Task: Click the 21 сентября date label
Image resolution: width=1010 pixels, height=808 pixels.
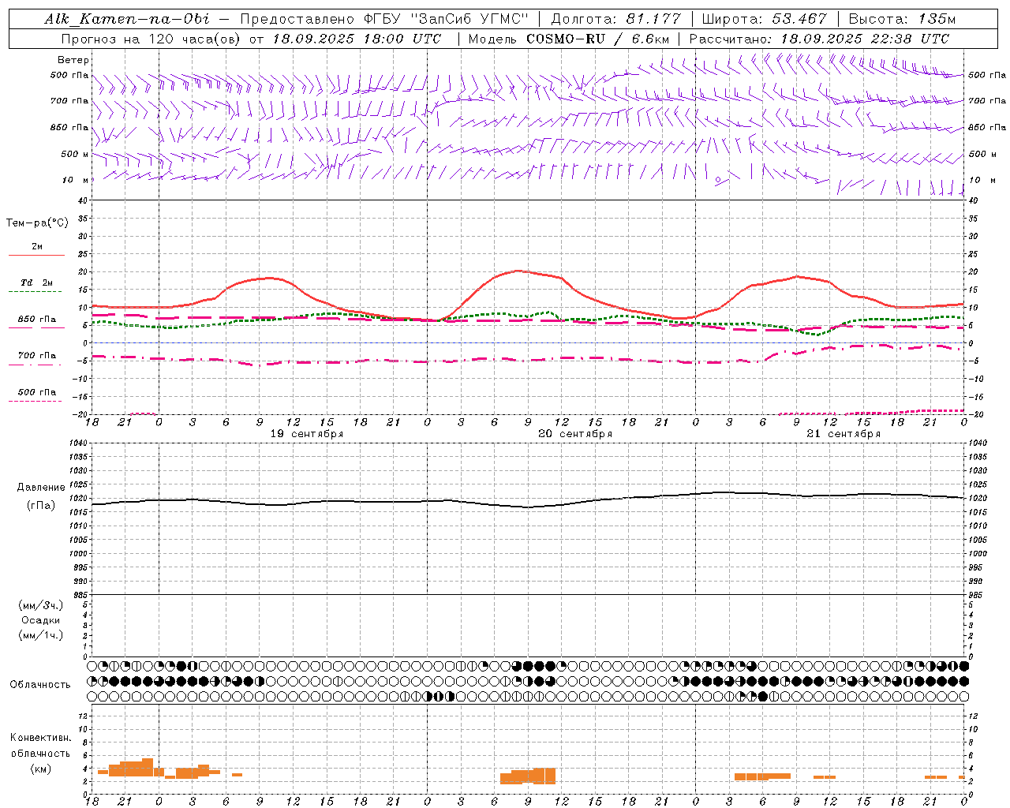Action: tap(844, 434)
